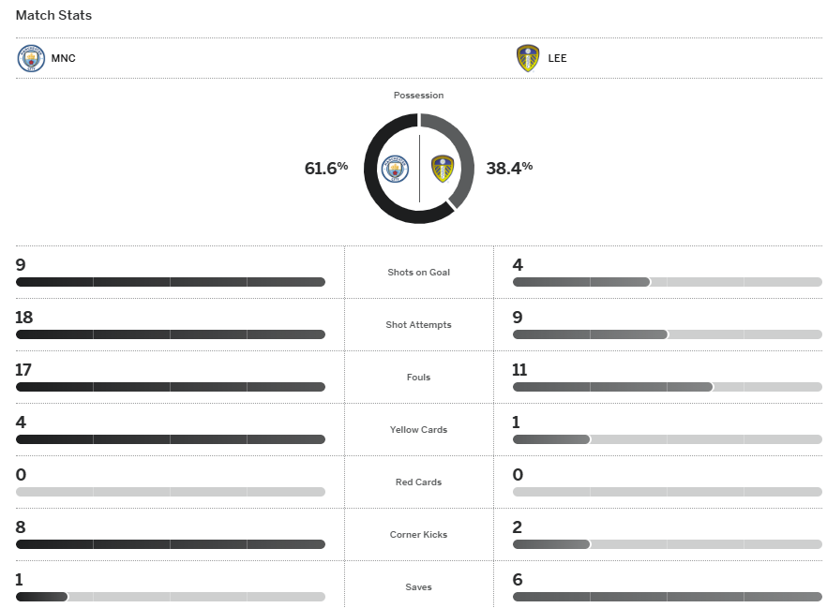Screen dimensions: 827x608
Task: Click the Fouls stat label
Action: click(x=418, y=378)
